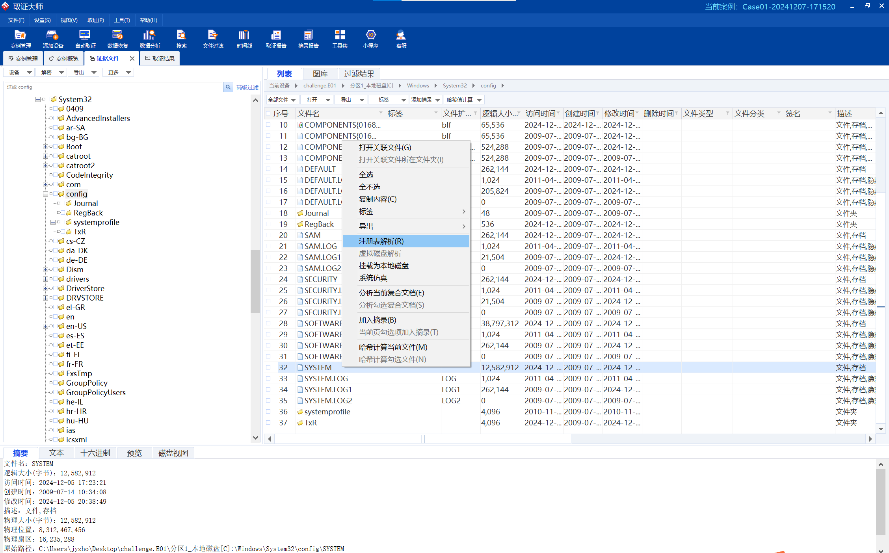Click the COMPONENTS file icon on row 10
889x553 pixels.
point(300,125)
